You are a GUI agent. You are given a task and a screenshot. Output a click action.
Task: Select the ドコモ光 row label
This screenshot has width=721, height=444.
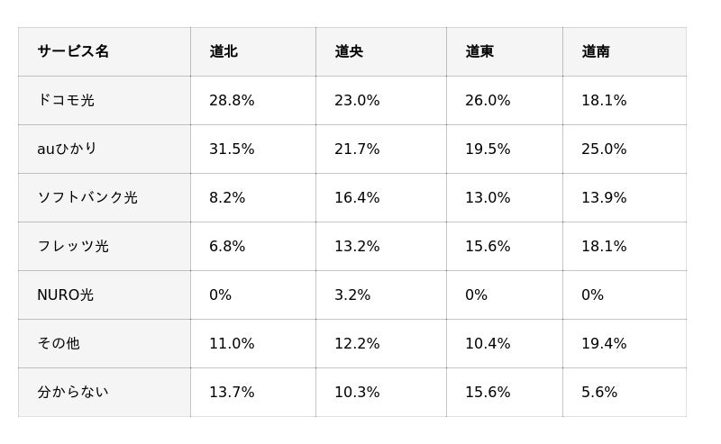[66, 100]
